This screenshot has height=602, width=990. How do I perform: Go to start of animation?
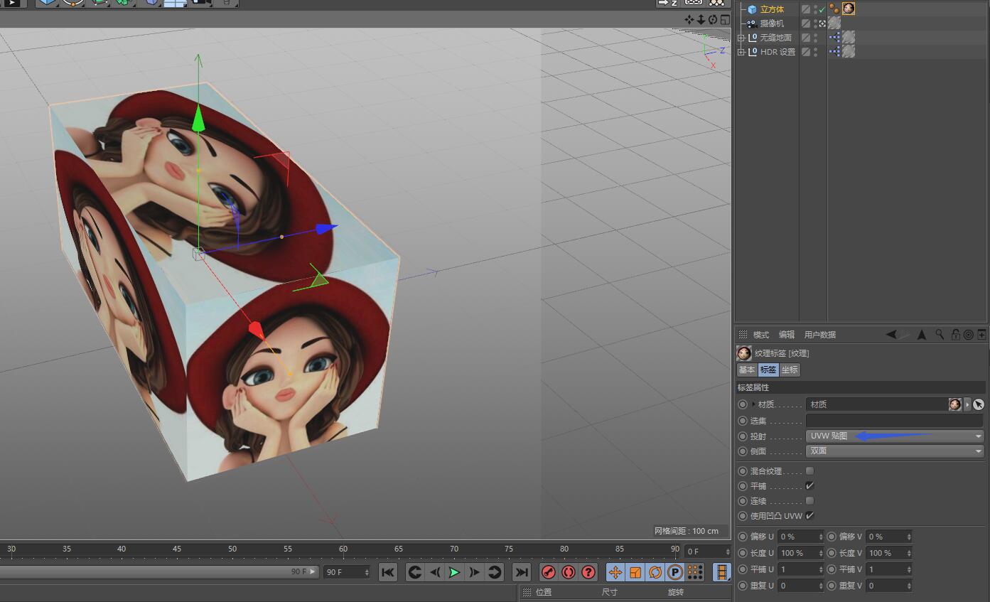click(387, 572)
